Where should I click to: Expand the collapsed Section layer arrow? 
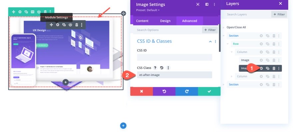(223, 84)
